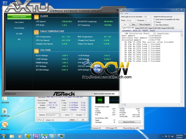This screenshot has height=139, width=186.
Task: Click Take a Snapshot button
Action: click(145, 24)
